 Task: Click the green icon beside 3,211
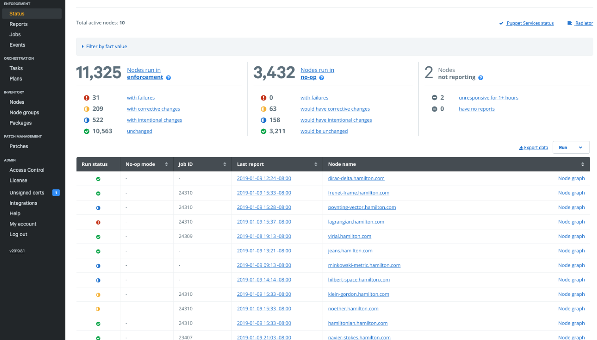click(263, 131)
